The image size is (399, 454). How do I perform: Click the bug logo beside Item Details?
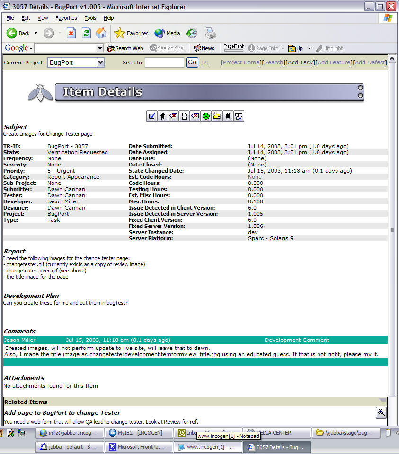coord(40,93)
